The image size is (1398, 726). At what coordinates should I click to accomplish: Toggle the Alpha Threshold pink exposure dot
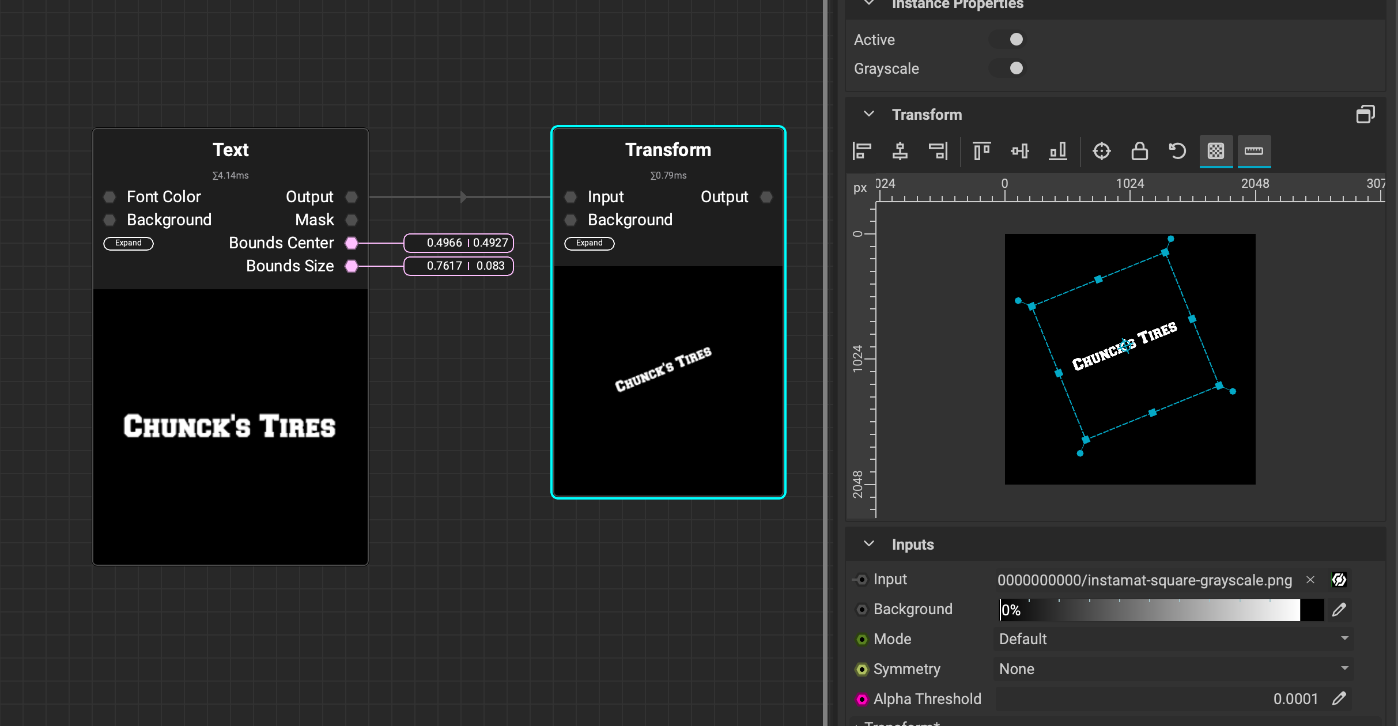pos(862,699)
